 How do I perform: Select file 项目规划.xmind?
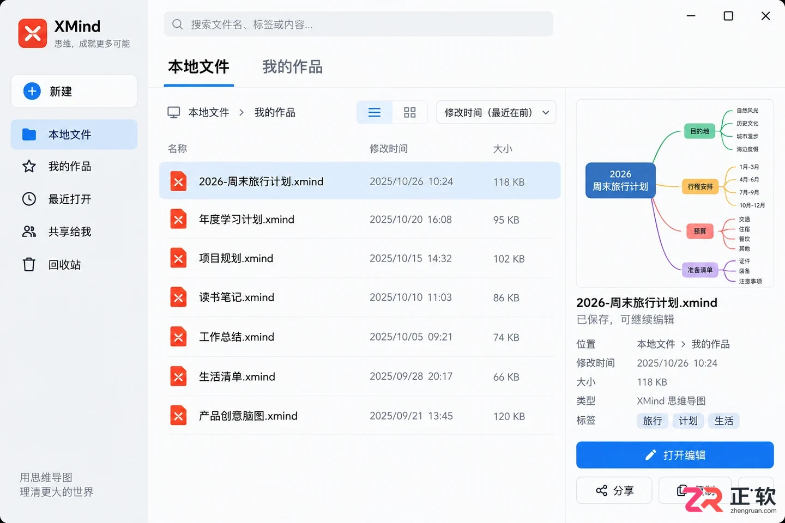[x=360, y=258]
